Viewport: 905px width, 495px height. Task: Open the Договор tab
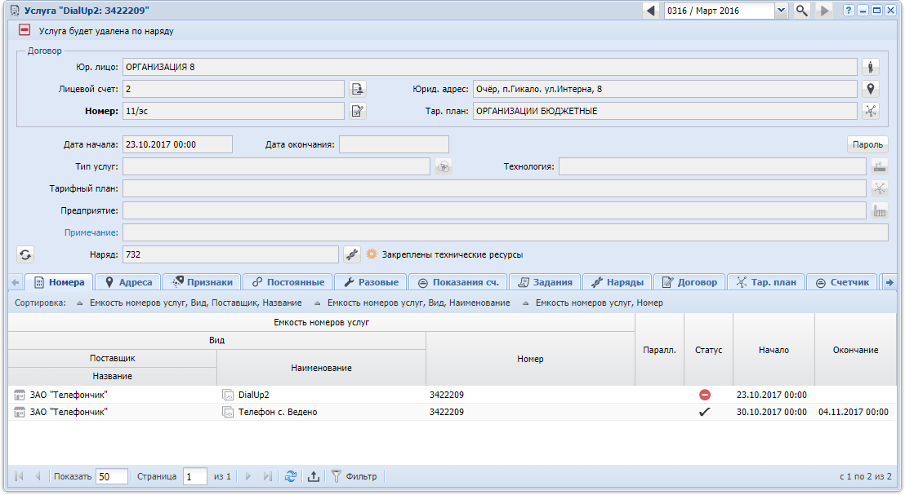689,282
